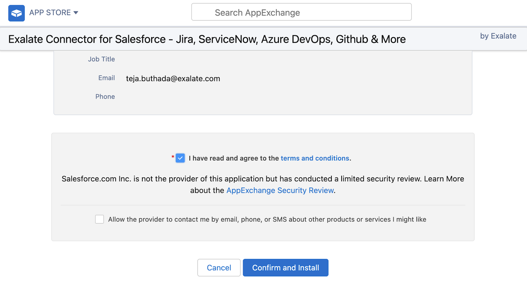Click the Email field label

[107, 78]
